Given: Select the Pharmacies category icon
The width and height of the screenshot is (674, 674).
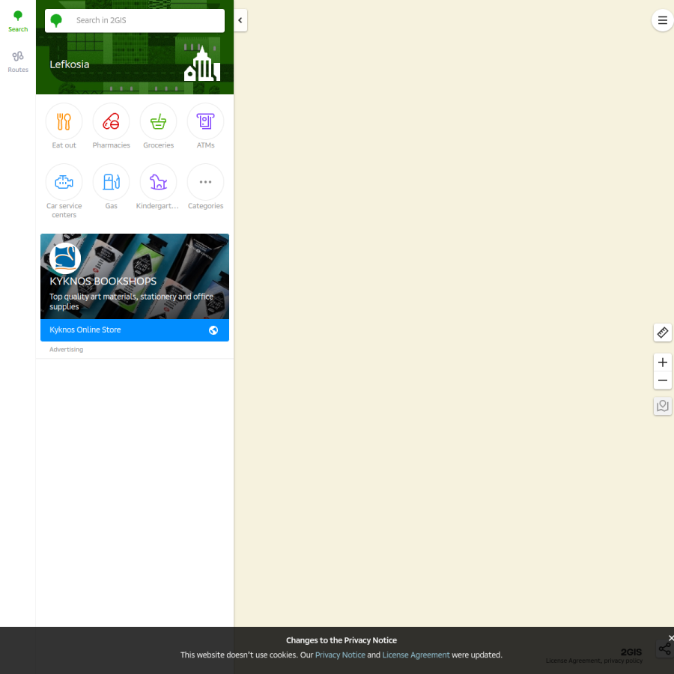Looking at the screenshot, I should 111,121.
